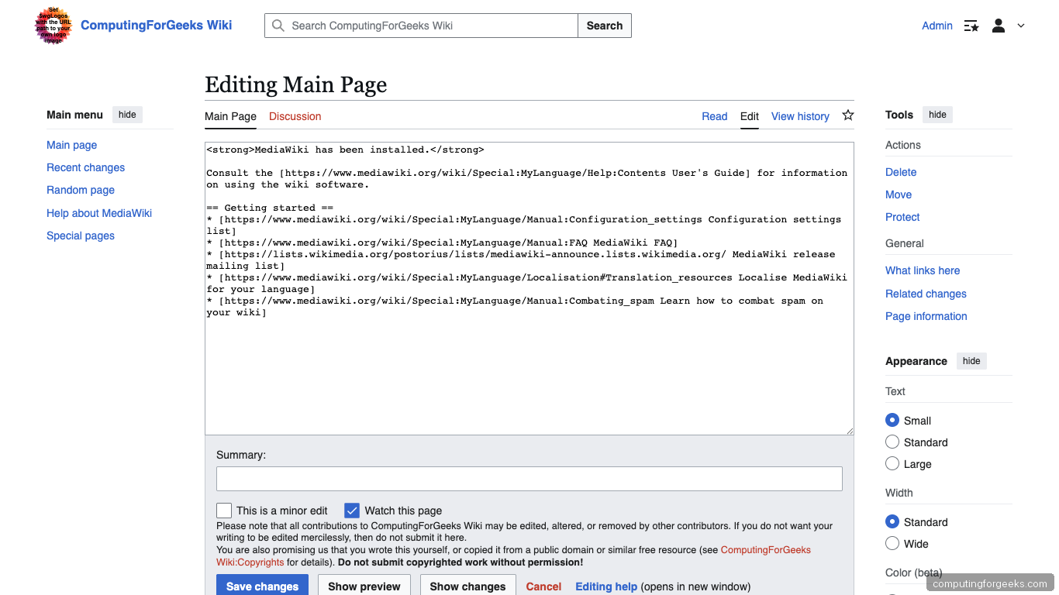Enable the 'This is a minor edit' checkbox
1059x595 pixels.
tap(224, 511)
